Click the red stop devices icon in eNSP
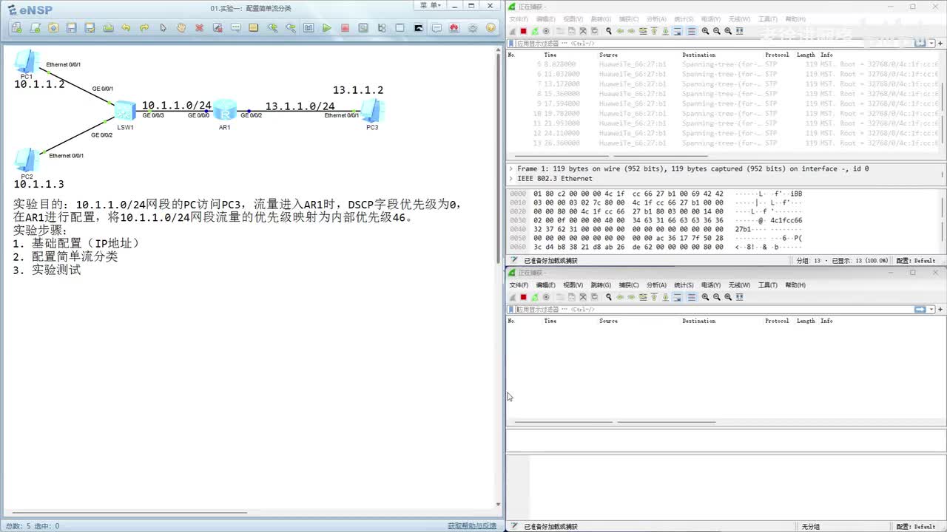 tap(345, 28)
